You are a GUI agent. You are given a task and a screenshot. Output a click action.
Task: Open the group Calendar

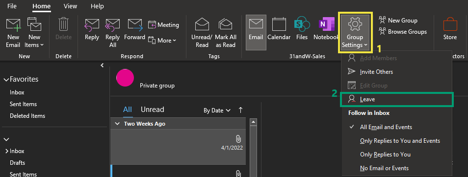click(x=279, y=29)
